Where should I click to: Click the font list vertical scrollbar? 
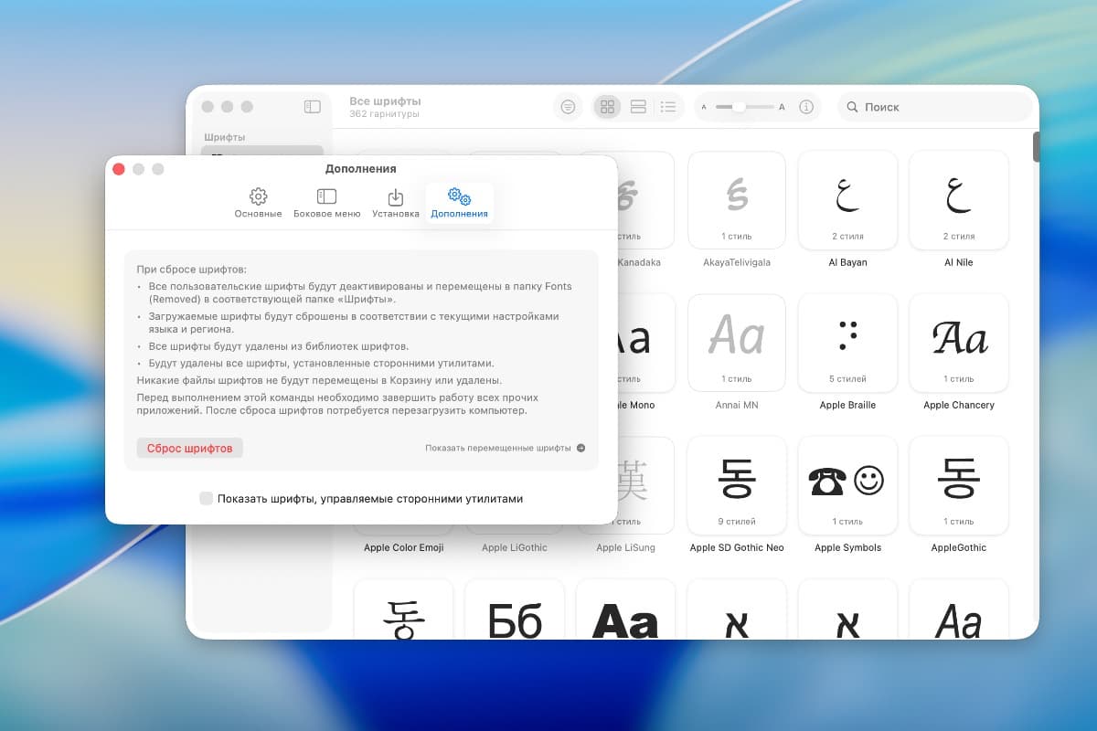[1036, 147]
